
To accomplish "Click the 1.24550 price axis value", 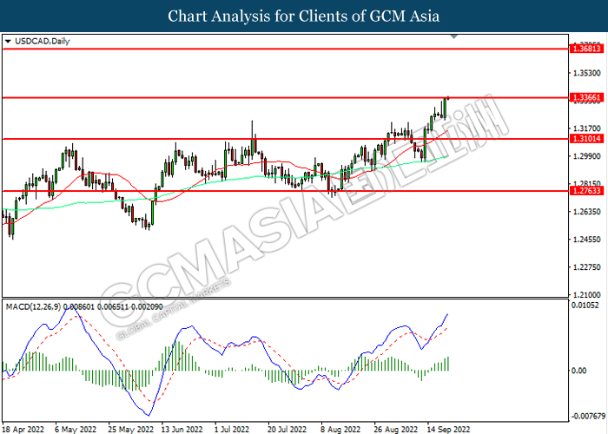I will [587, 240].
